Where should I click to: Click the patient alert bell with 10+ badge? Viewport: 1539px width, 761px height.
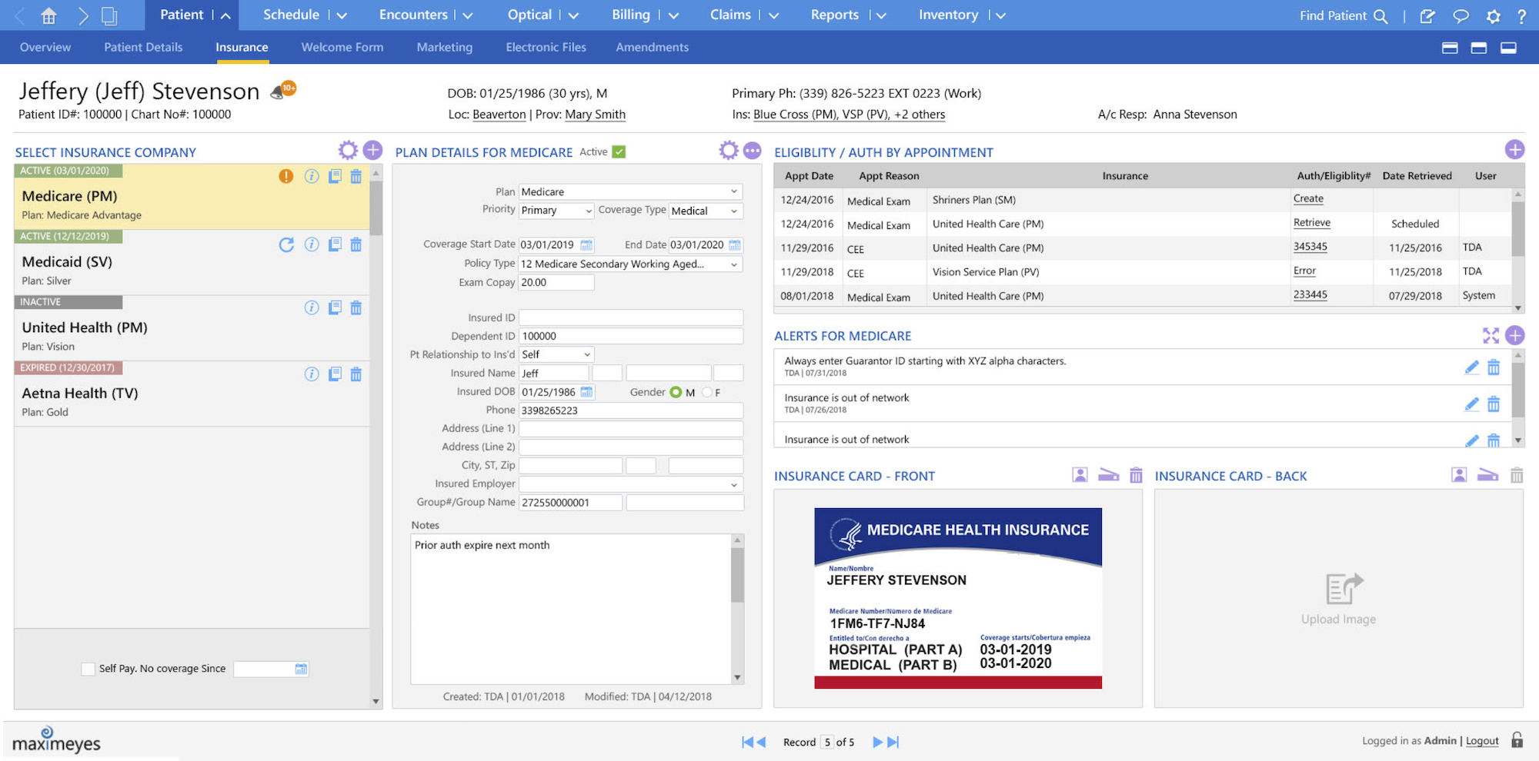click(x=283, y=91)
